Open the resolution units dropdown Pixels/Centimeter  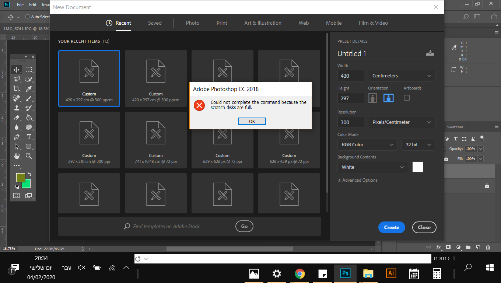coord(402,122)
